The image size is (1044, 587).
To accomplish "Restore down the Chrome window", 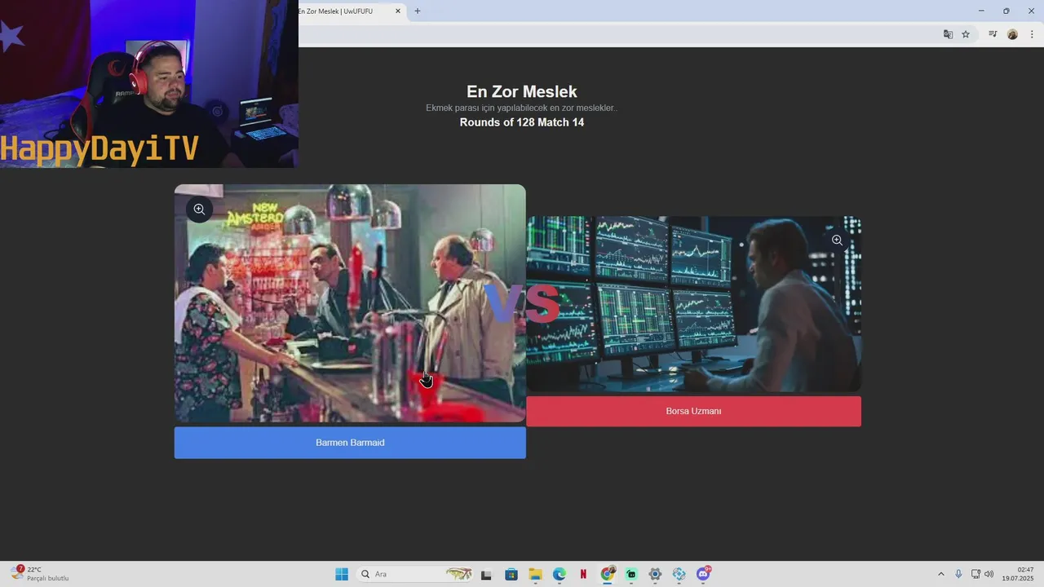I will tap(1006, 11).
